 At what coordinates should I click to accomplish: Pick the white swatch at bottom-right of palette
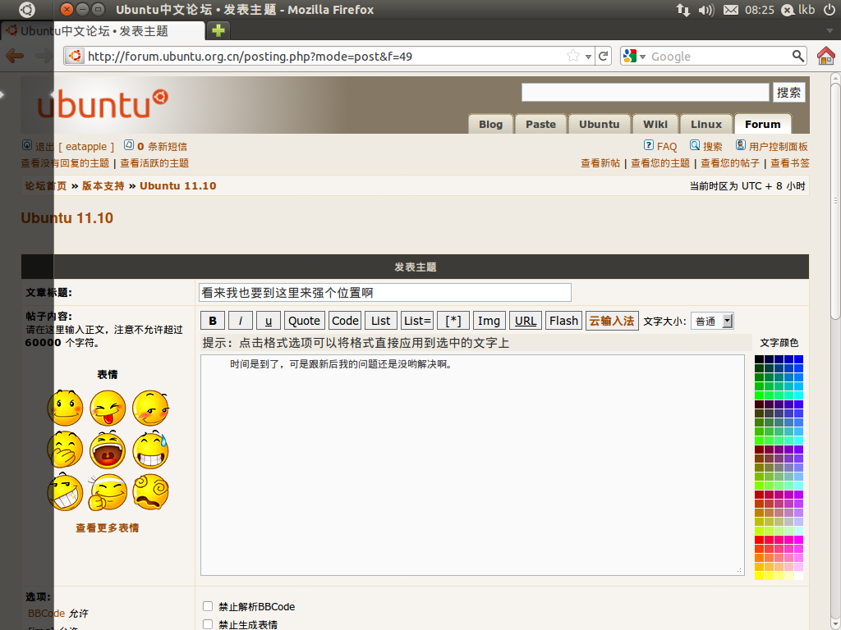tap(798, 575)
